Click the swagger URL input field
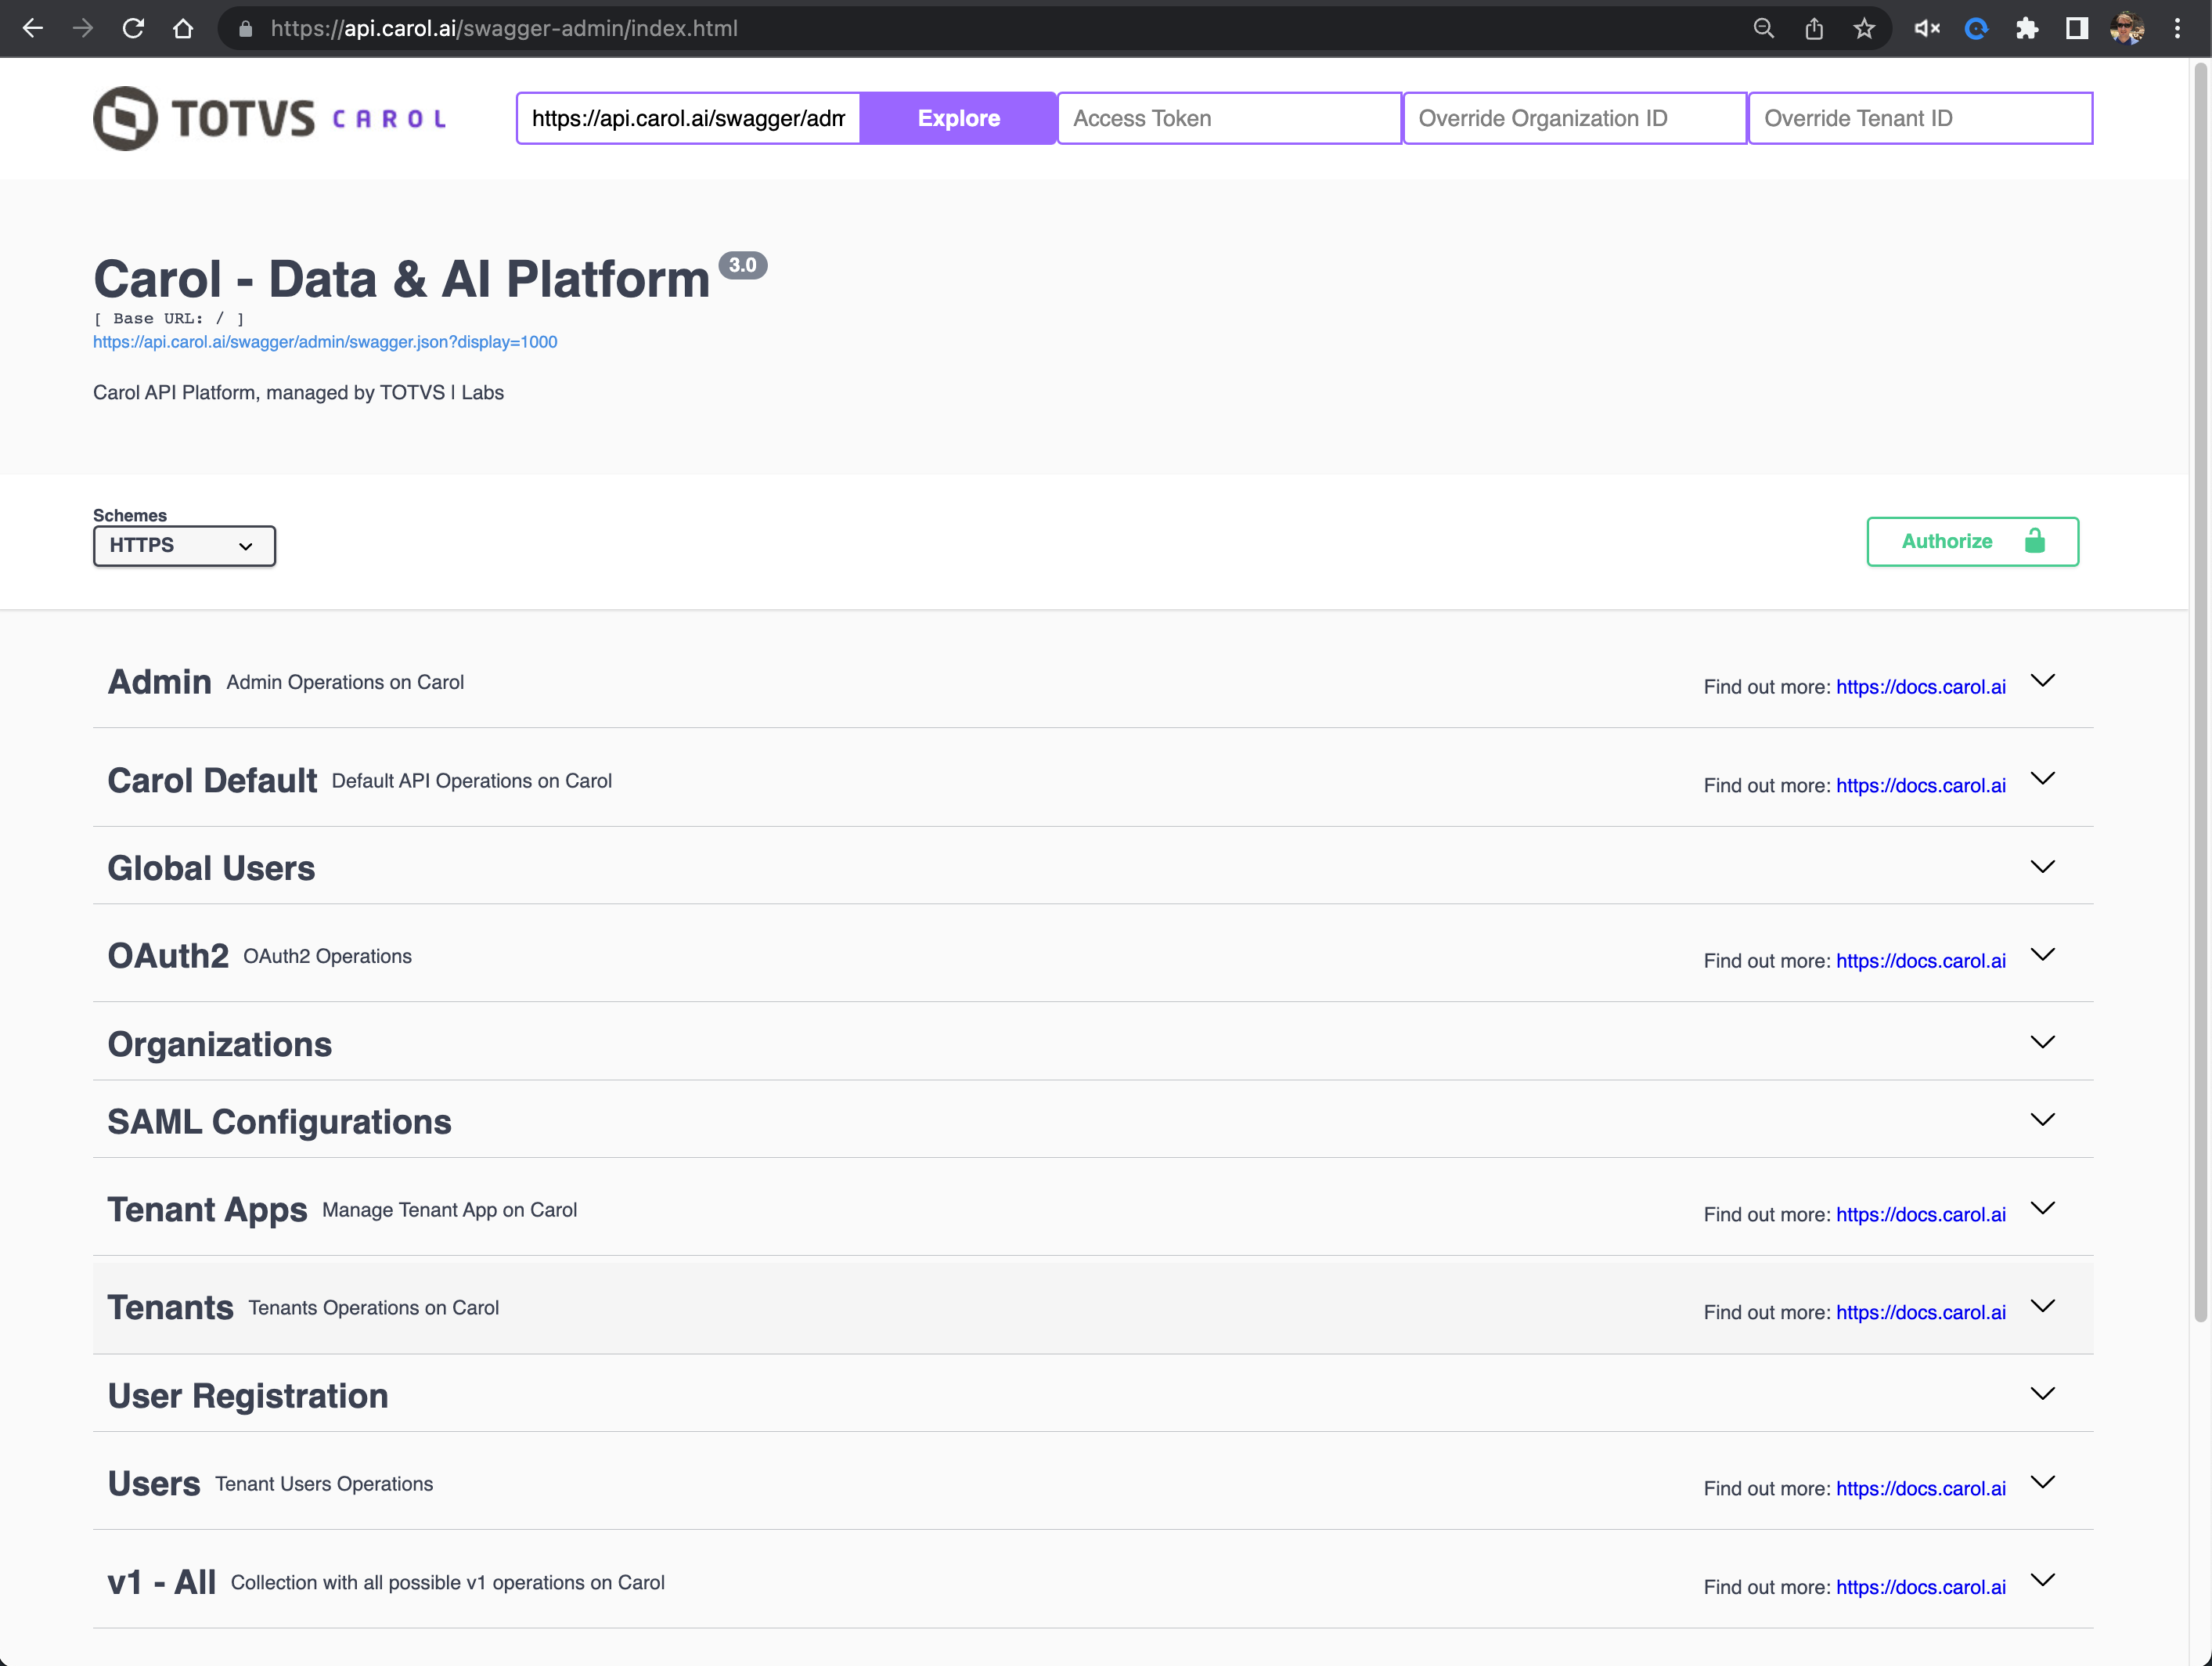This screenshot has width=2212, height=1666. point(688,118)
